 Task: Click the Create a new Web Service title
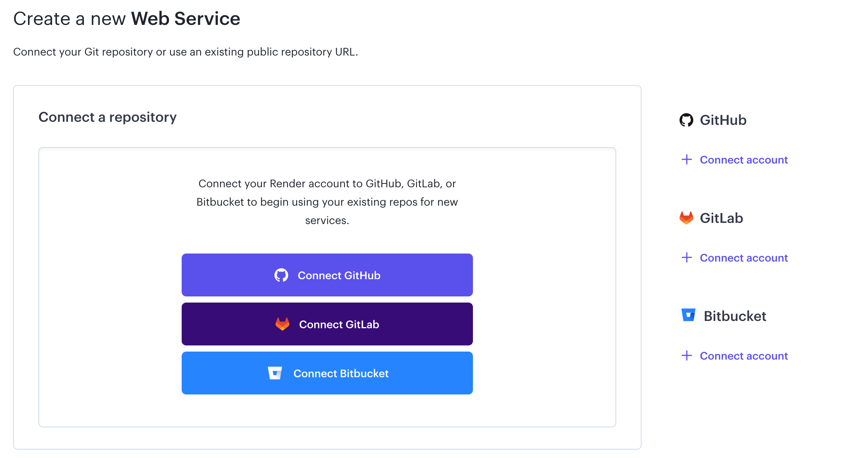tap(127, 18)
